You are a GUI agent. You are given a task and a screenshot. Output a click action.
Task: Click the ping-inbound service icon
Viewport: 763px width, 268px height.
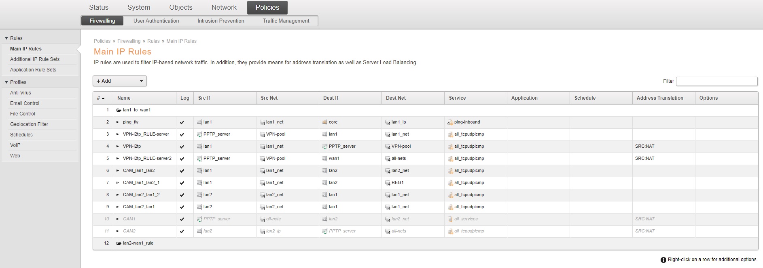(450, 122)
